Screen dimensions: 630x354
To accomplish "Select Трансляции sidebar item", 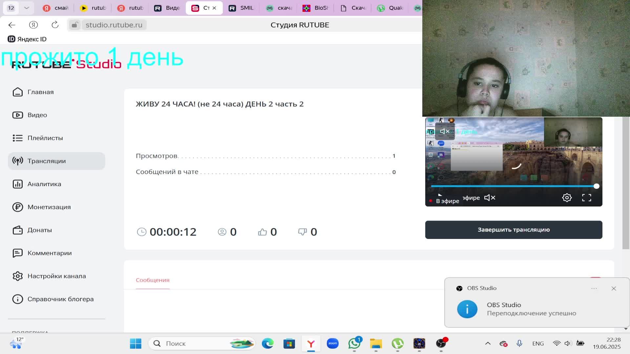I will 56,161.
